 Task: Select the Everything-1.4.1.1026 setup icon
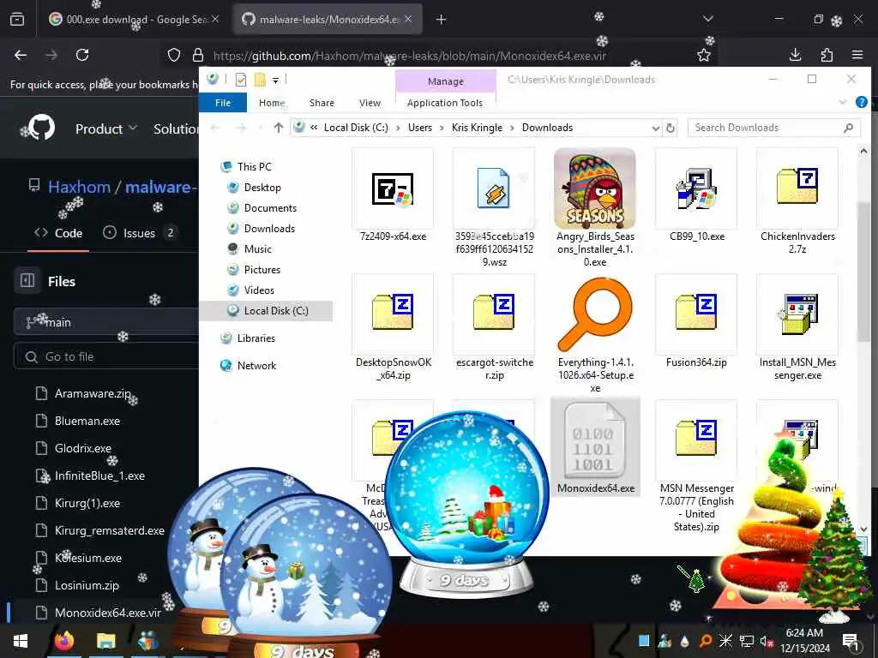click(x=595, y=314)
